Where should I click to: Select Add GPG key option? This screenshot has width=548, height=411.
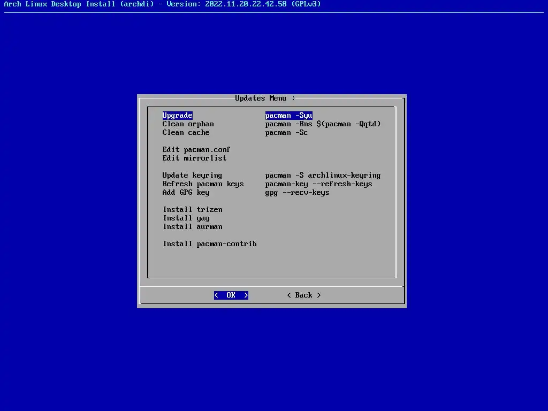(x=186, y=192)
